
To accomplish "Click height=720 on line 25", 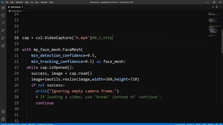I will coord(125,79).
